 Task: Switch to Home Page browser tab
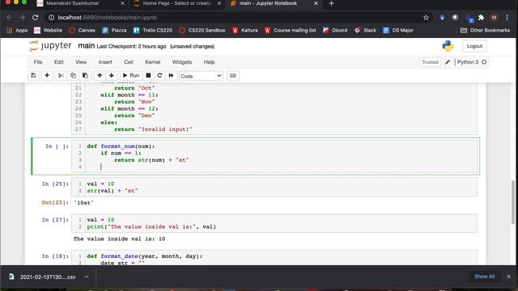(176, 3)
